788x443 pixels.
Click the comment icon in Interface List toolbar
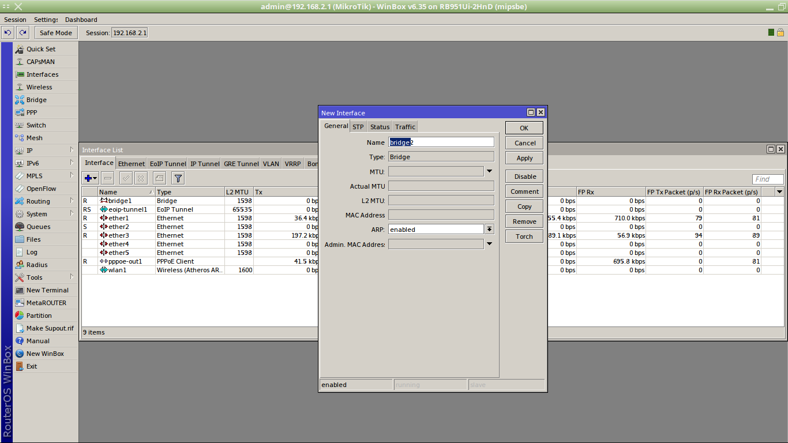(x=159, y=178)
